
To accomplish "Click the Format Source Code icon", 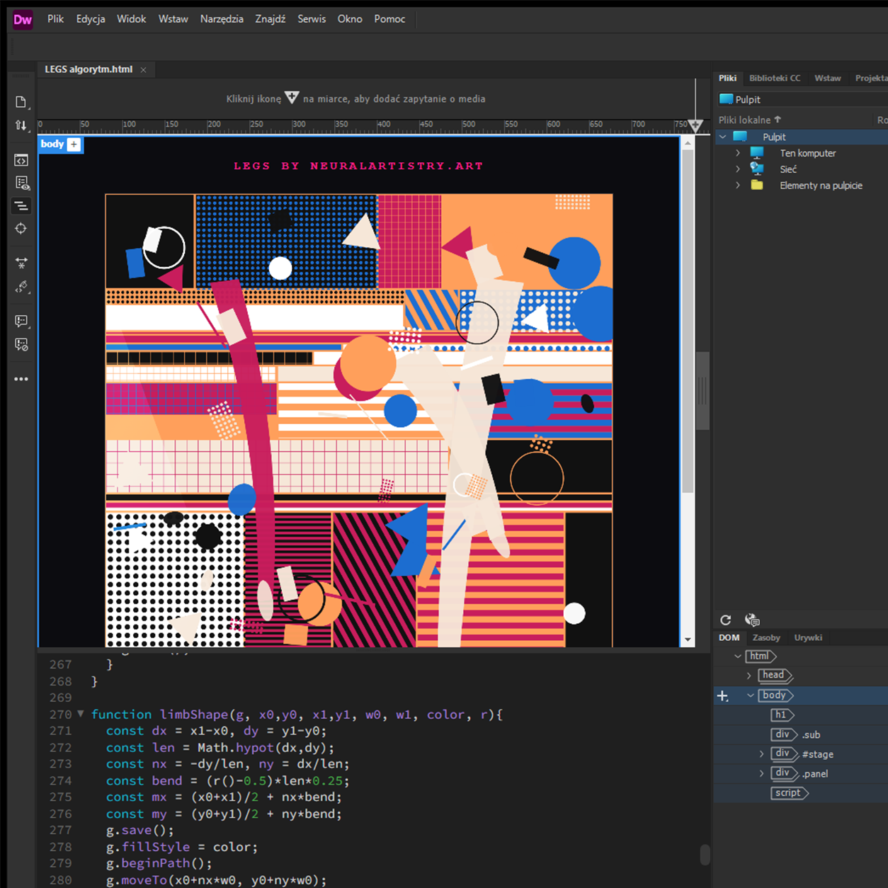I will tap(21, 206).
